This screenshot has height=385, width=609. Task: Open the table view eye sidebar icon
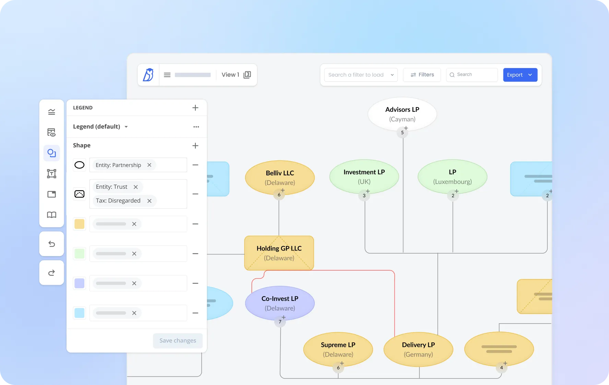tap(52, 132)
